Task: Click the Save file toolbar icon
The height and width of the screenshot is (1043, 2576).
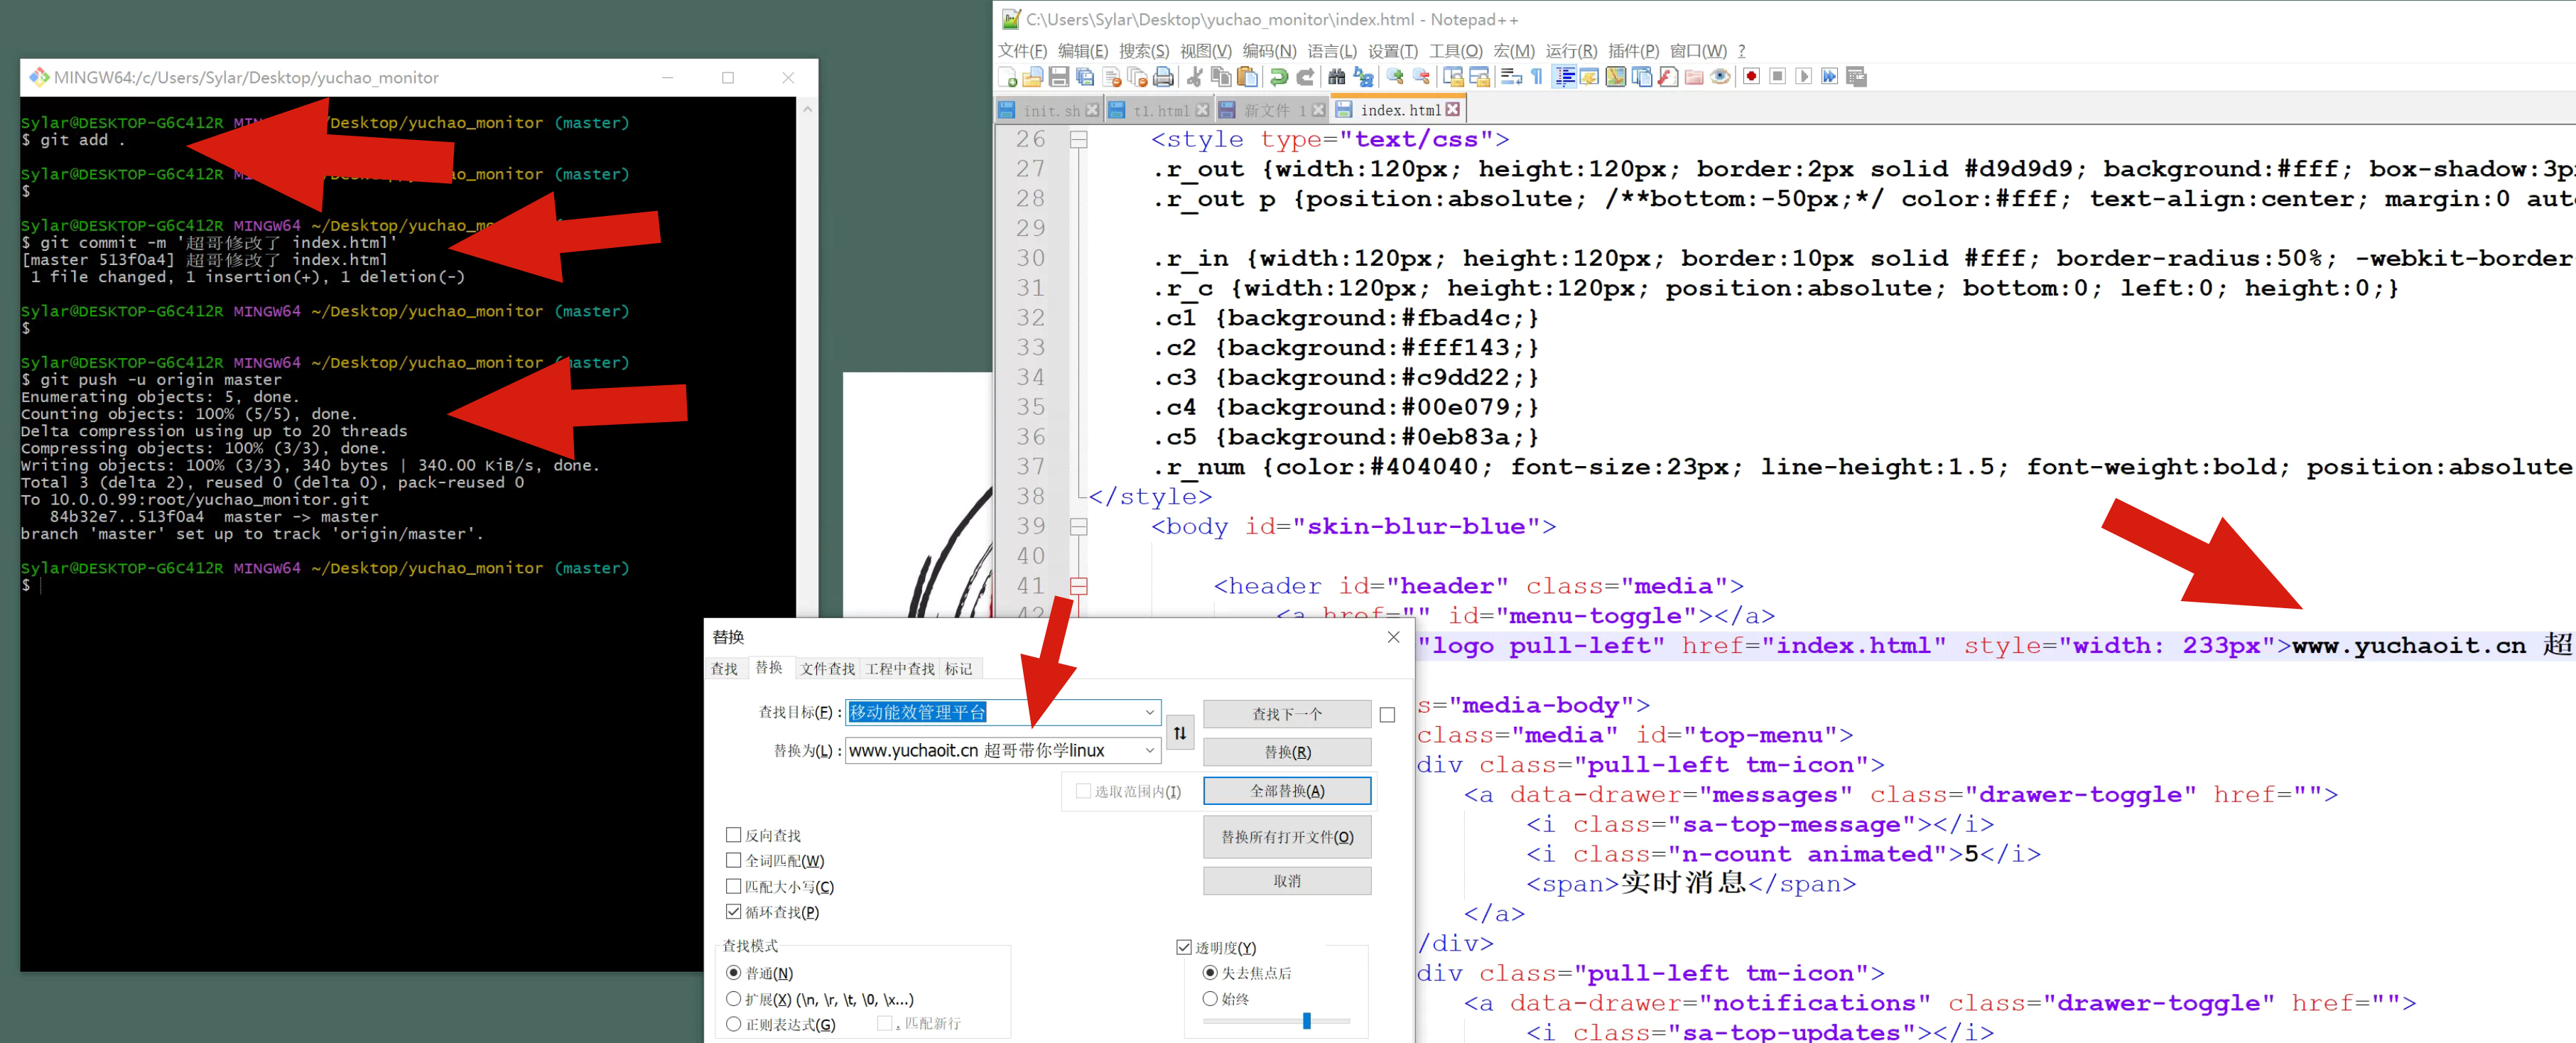Action: [x=1059, y=77]
